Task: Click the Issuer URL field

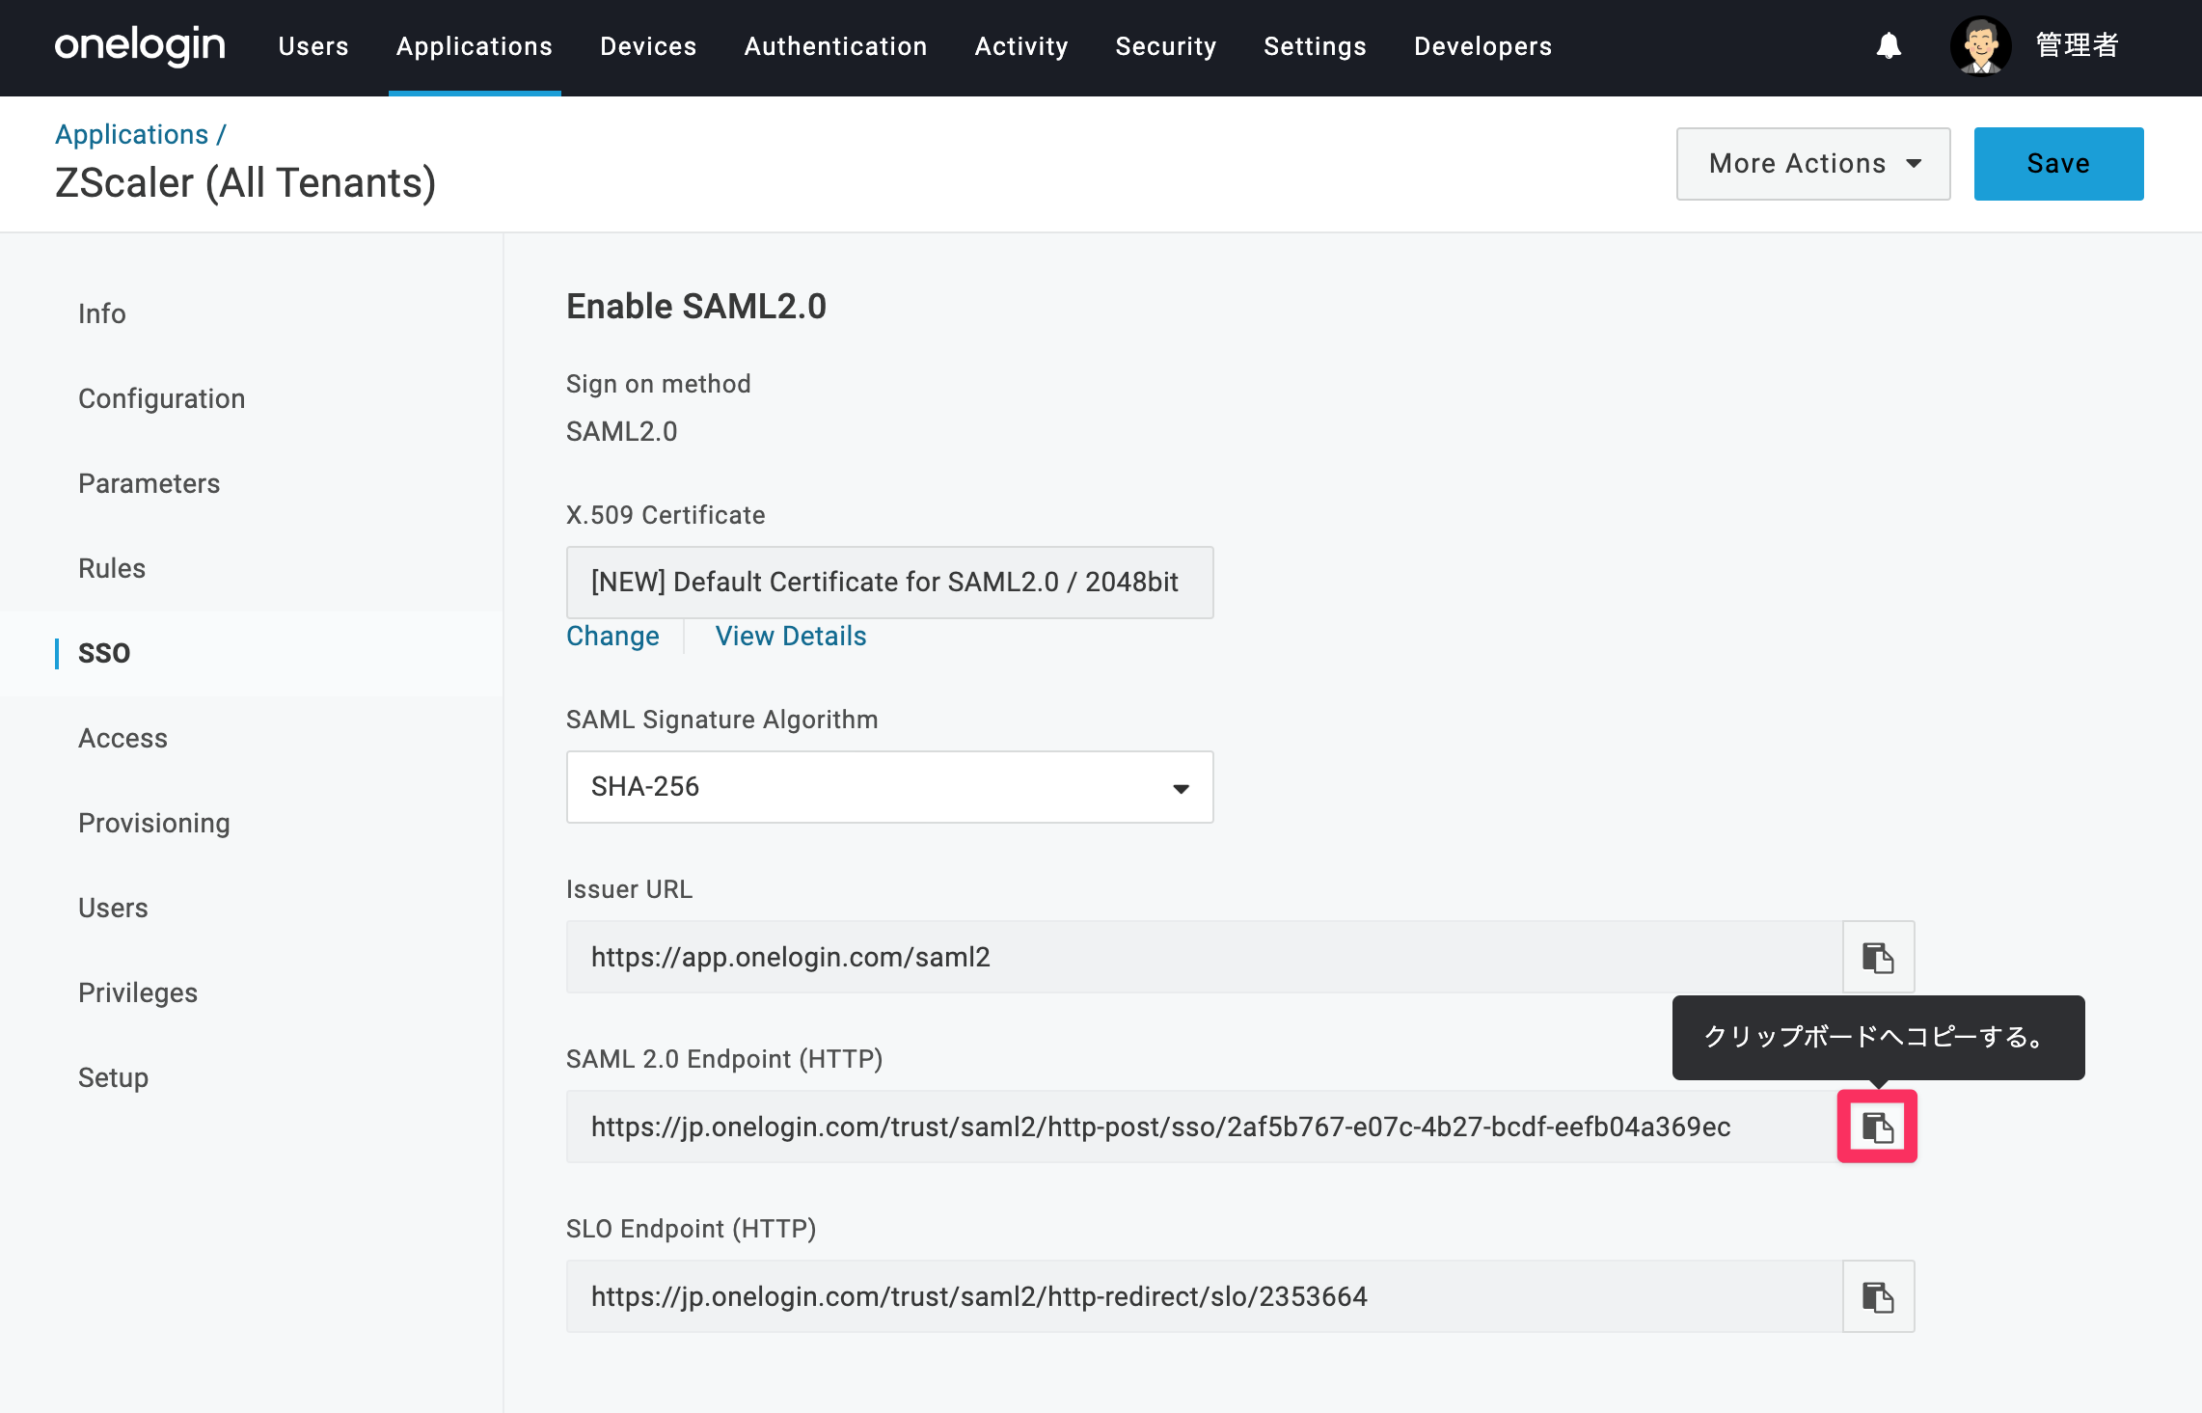Action: click(1204, 957)
